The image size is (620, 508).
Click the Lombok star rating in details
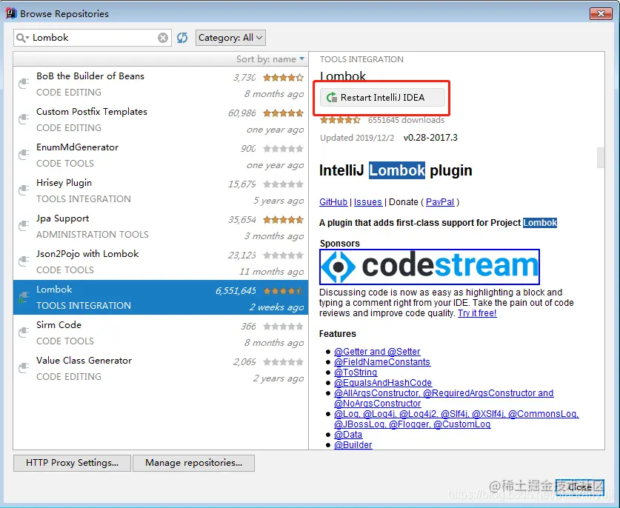point(340,120)
